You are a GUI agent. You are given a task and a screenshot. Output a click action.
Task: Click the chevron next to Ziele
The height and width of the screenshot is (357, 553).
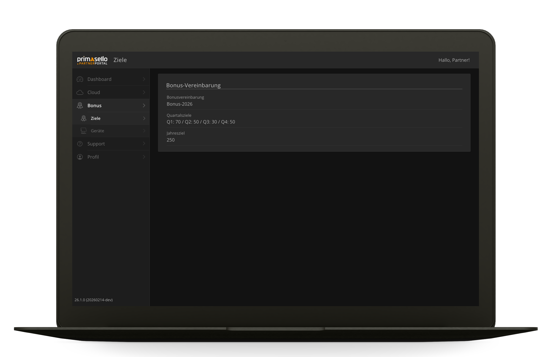point(144,118)
